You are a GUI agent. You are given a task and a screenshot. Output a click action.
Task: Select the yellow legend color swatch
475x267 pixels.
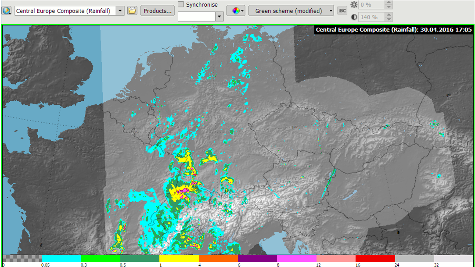pos(179,259)
